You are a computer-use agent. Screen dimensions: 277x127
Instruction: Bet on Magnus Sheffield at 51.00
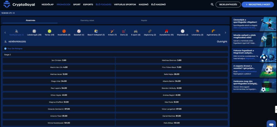(x=59, y=102)
